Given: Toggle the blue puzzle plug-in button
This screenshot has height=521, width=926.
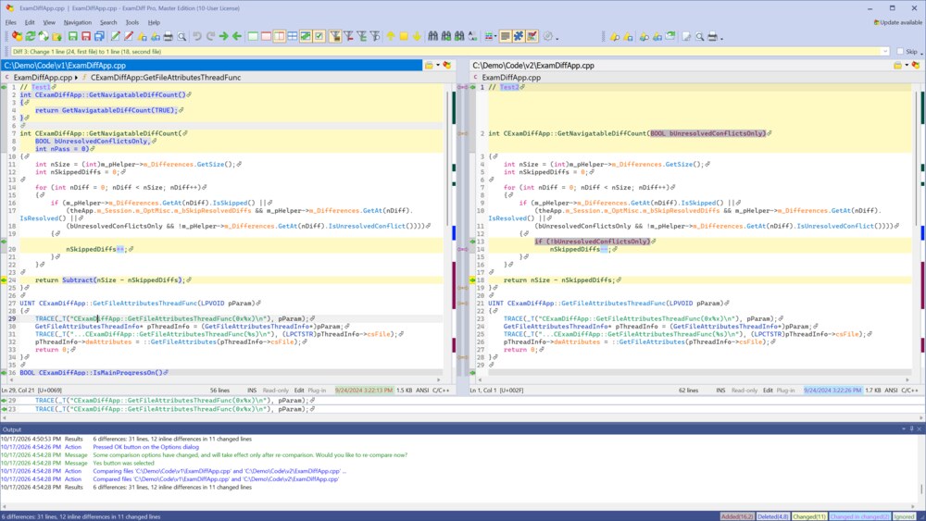Looking at the screenshot, I should pyautogui.click(x=519, y=37).
